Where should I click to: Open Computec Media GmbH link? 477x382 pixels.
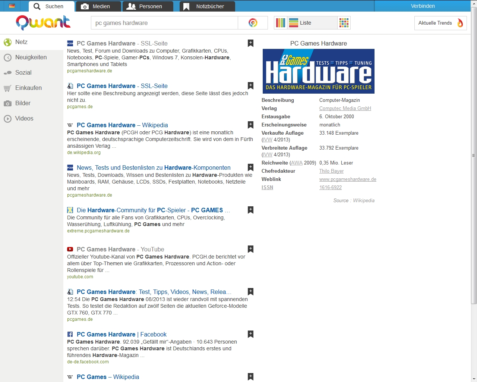click(345, 109)
